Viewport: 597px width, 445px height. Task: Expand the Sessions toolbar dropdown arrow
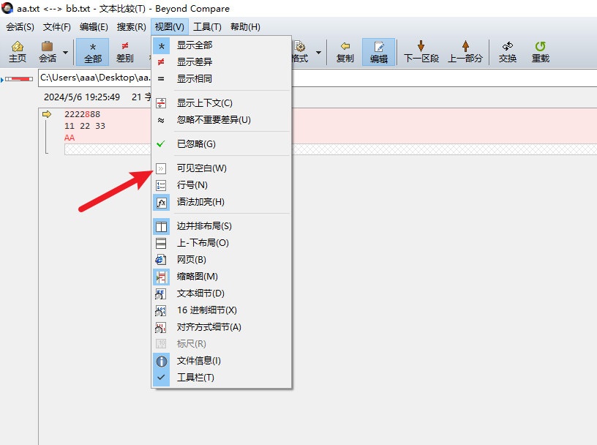(66, 52)
